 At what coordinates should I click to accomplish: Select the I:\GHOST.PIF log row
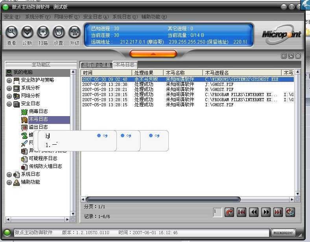(188, 105)
